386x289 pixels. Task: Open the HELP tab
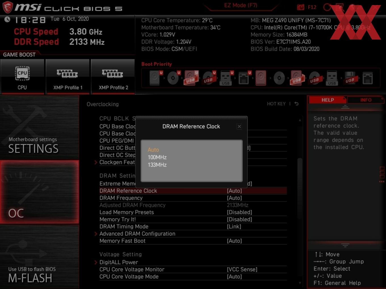328,100
